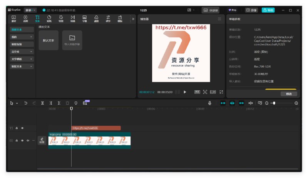Click the text track TI type icon
The width and height of the screenshot is (308, 178).
pyautogui.click(x=11, y=128)
